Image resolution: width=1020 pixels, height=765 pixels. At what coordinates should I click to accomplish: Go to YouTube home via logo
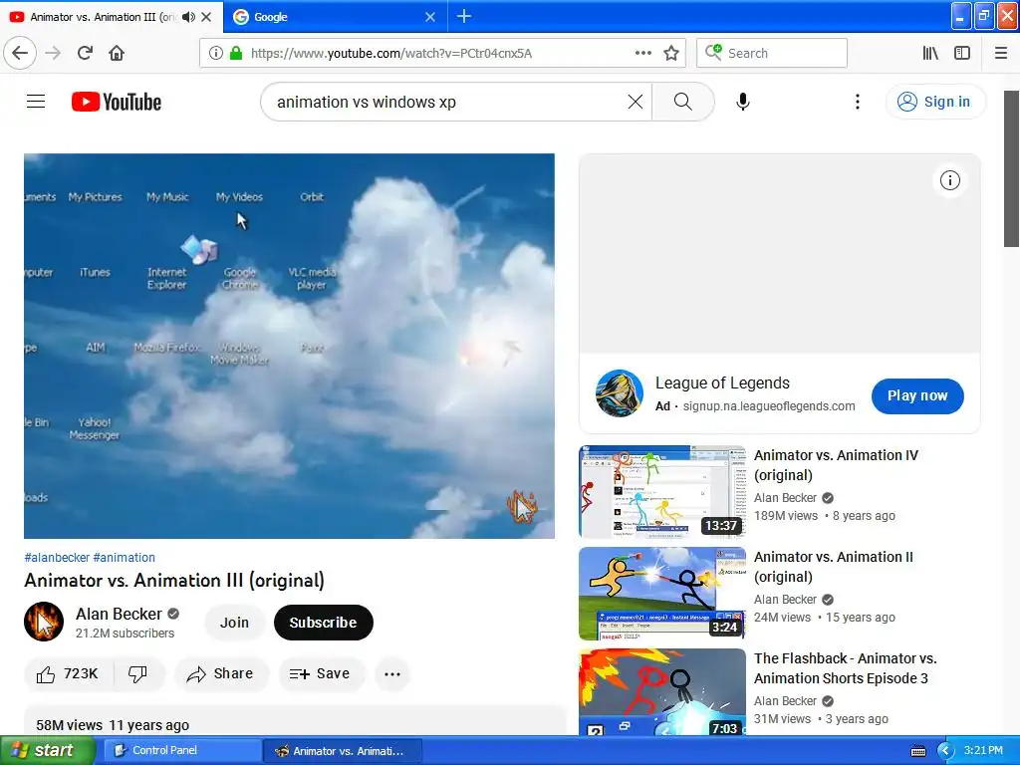[117, 102]
